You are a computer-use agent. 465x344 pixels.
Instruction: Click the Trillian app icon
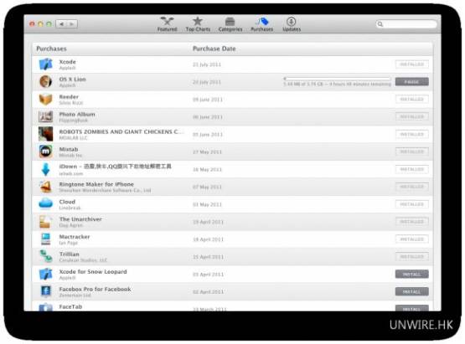[46, 256]
